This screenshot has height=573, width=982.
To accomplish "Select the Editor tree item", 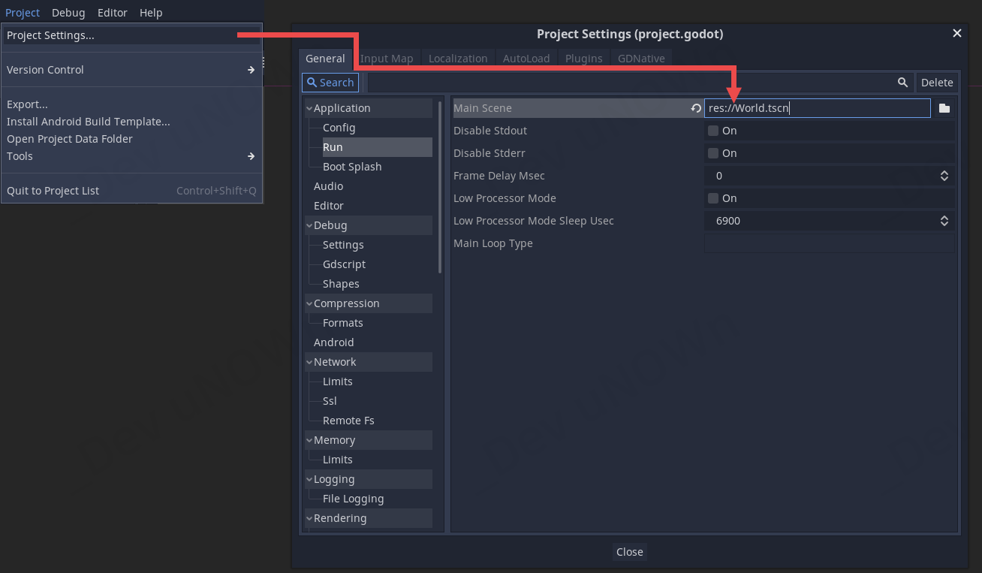I will pos(329,206).
